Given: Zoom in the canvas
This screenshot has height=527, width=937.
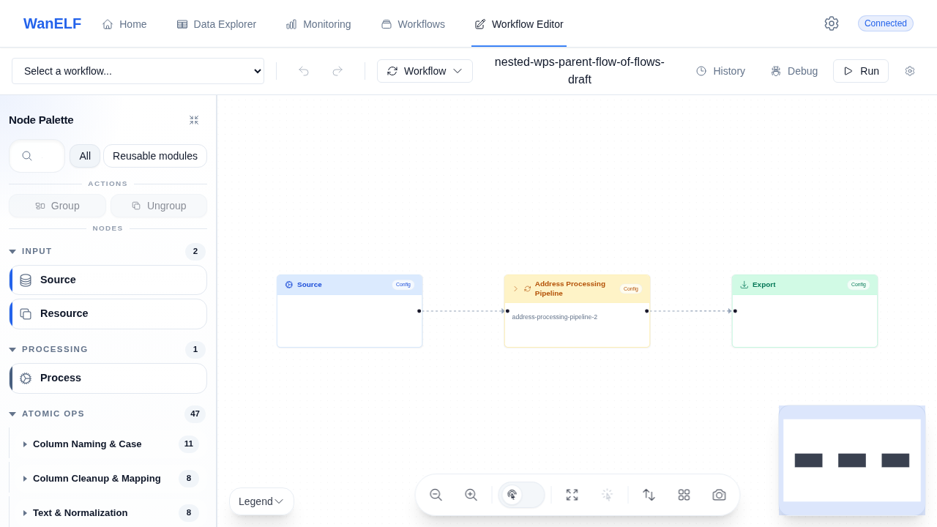Looking at the screenshot, I should pos(471,495).
